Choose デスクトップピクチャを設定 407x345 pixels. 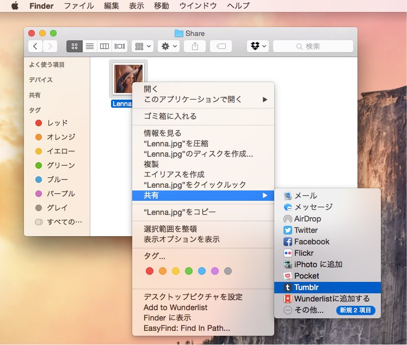click(x=203, y=297)
